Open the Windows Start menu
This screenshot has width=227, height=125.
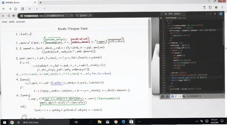point(5,122)
